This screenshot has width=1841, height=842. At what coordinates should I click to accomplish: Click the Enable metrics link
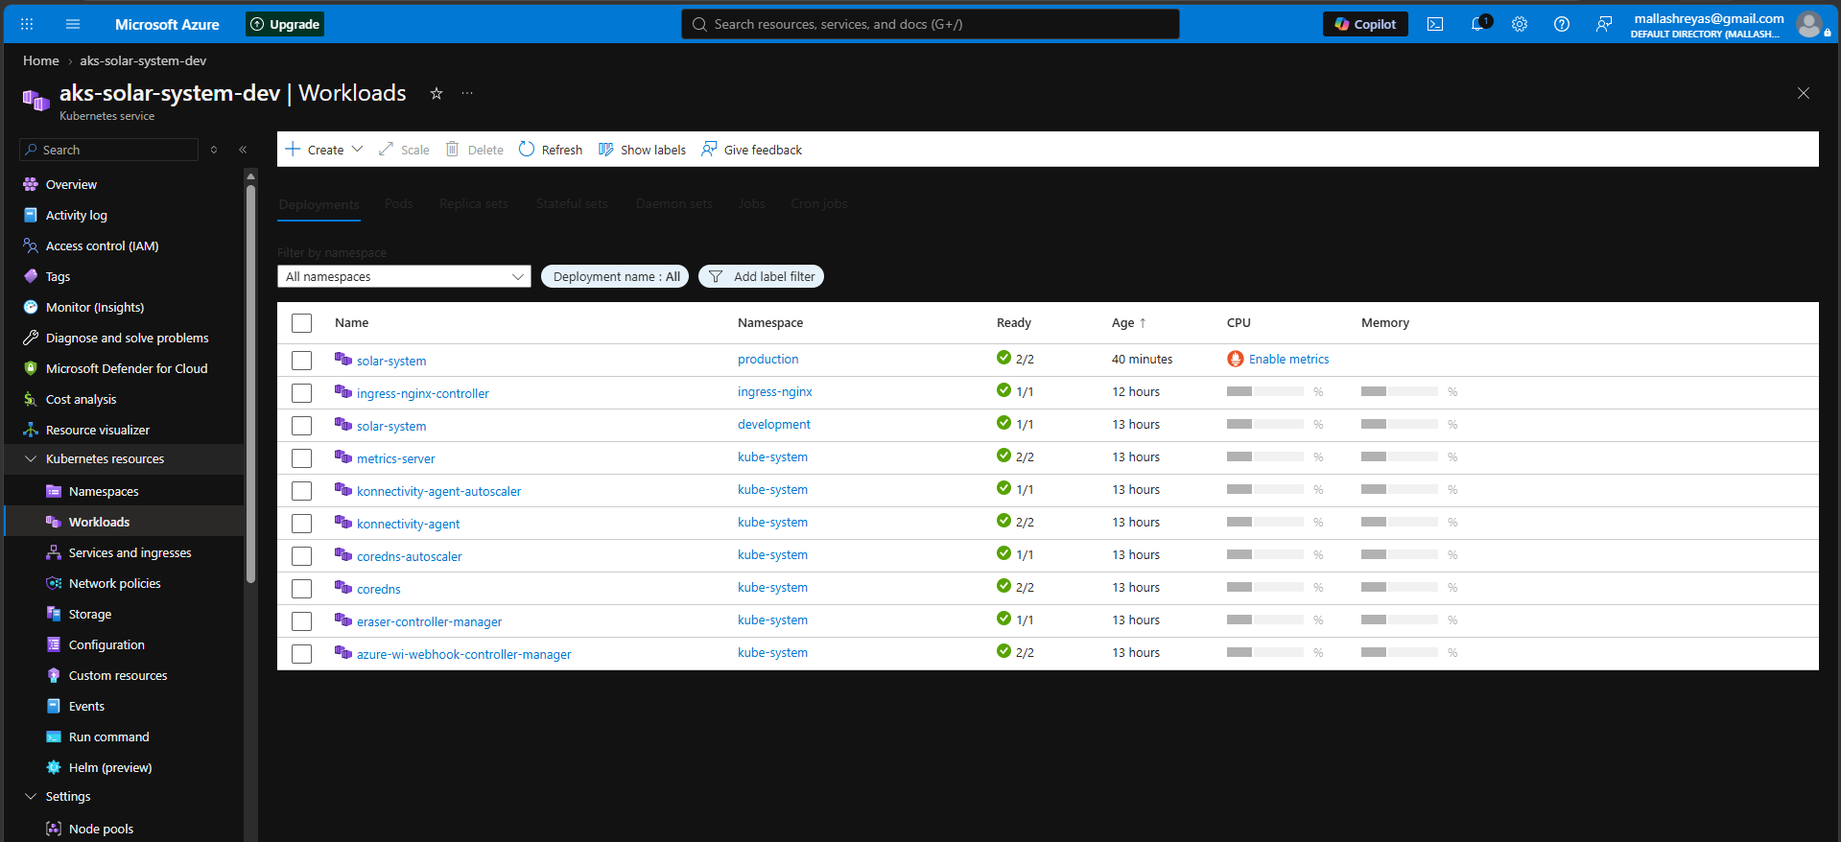point(1288,359)
